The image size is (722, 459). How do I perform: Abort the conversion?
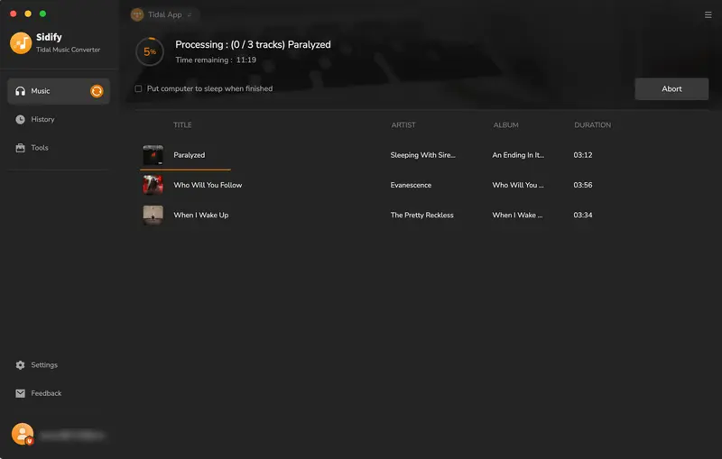click(671, 88)
